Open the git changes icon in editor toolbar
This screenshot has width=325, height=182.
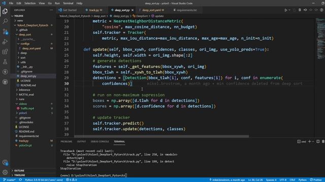coord(305,10)
